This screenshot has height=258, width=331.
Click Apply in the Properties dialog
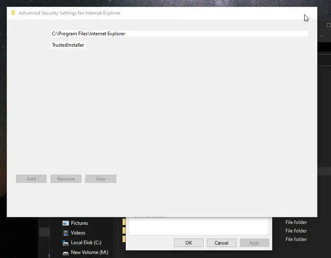(x=254, y=243)
